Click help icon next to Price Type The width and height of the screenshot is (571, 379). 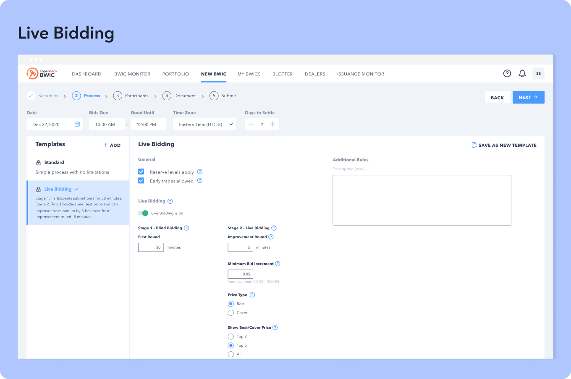coord(252,295)
